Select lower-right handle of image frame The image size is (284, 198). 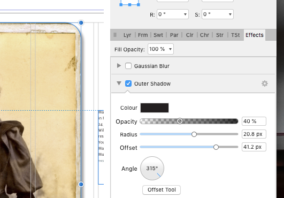point(81,184)
